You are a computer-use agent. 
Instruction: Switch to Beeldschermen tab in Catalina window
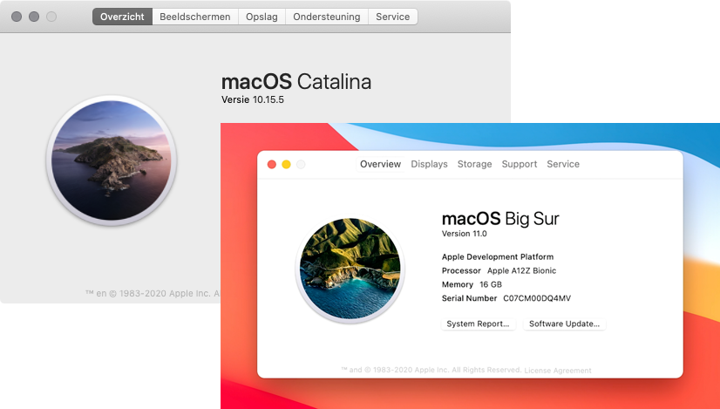coord(195,17)
